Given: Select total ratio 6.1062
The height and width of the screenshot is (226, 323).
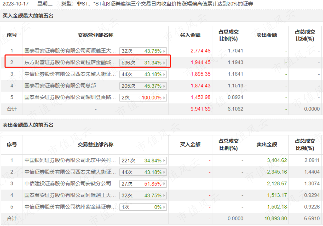Looking at the screenshot, I should click(x=235, y=109).
